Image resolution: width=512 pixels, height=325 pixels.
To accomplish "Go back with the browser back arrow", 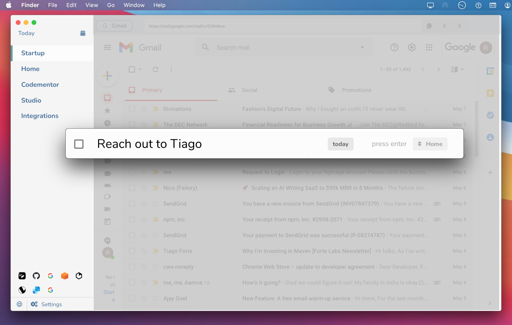I will tap(445, 26).
